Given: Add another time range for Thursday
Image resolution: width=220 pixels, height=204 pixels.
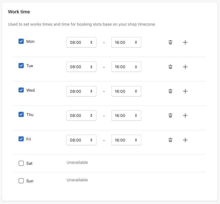Looking at the screenshot, I should tap(185, 115).
